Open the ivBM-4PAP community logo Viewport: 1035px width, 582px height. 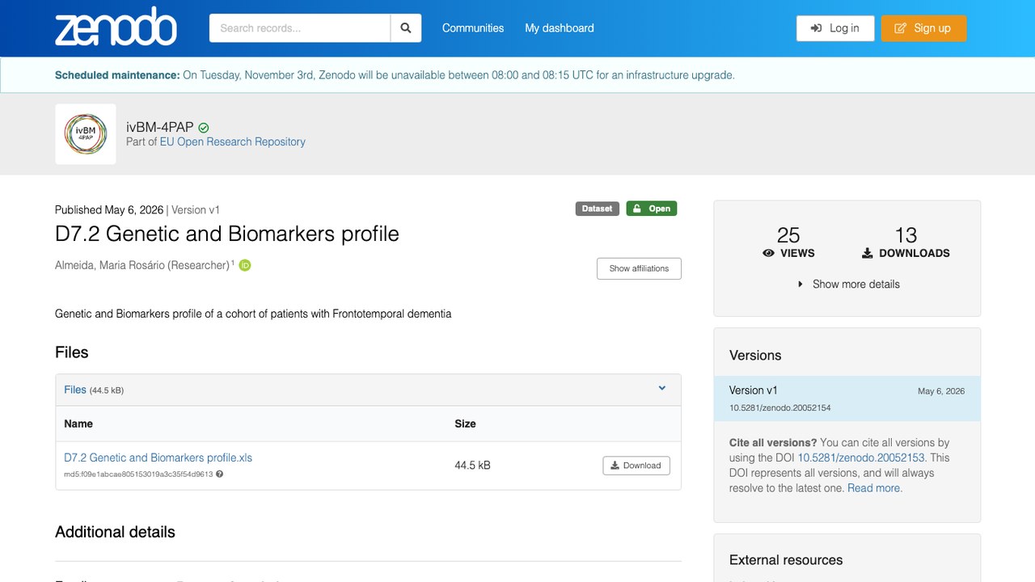pyautogui.click(x=86, y=134)
